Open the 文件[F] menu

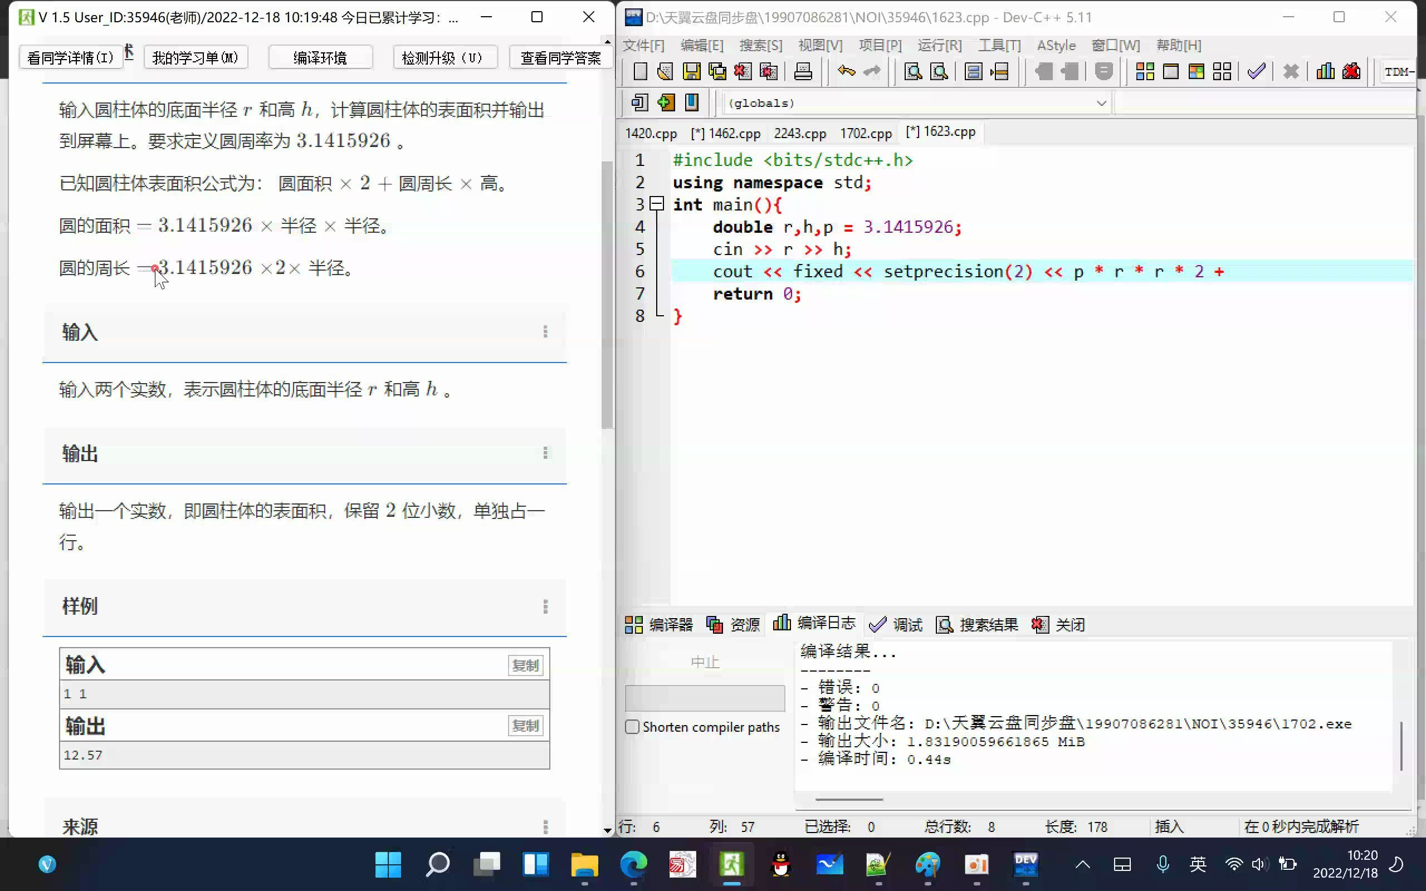(x=643, y=45)
